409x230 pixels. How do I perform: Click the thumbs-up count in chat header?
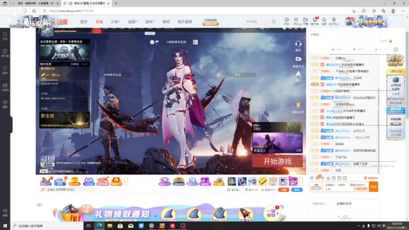337,49
